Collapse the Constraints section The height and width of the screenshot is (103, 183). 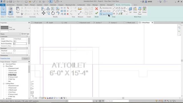coord(27,36)
